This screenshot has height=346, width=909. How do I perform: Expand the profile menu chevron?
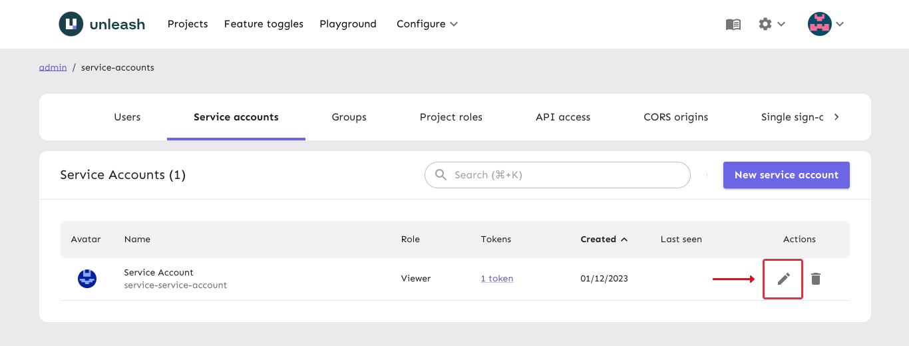click(x=840, y=24)
